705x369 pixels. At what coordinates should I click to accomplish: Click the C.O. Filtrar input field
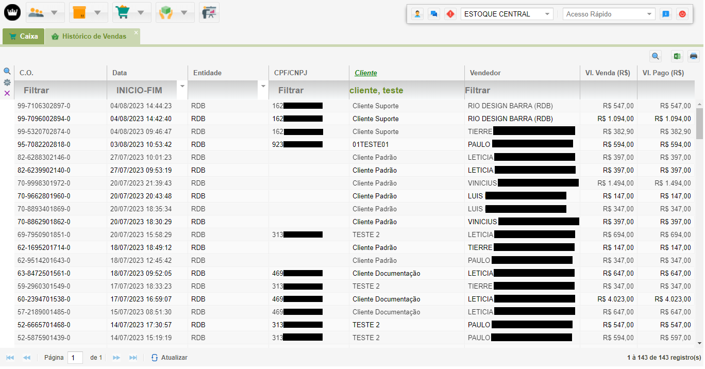(59, 90)
